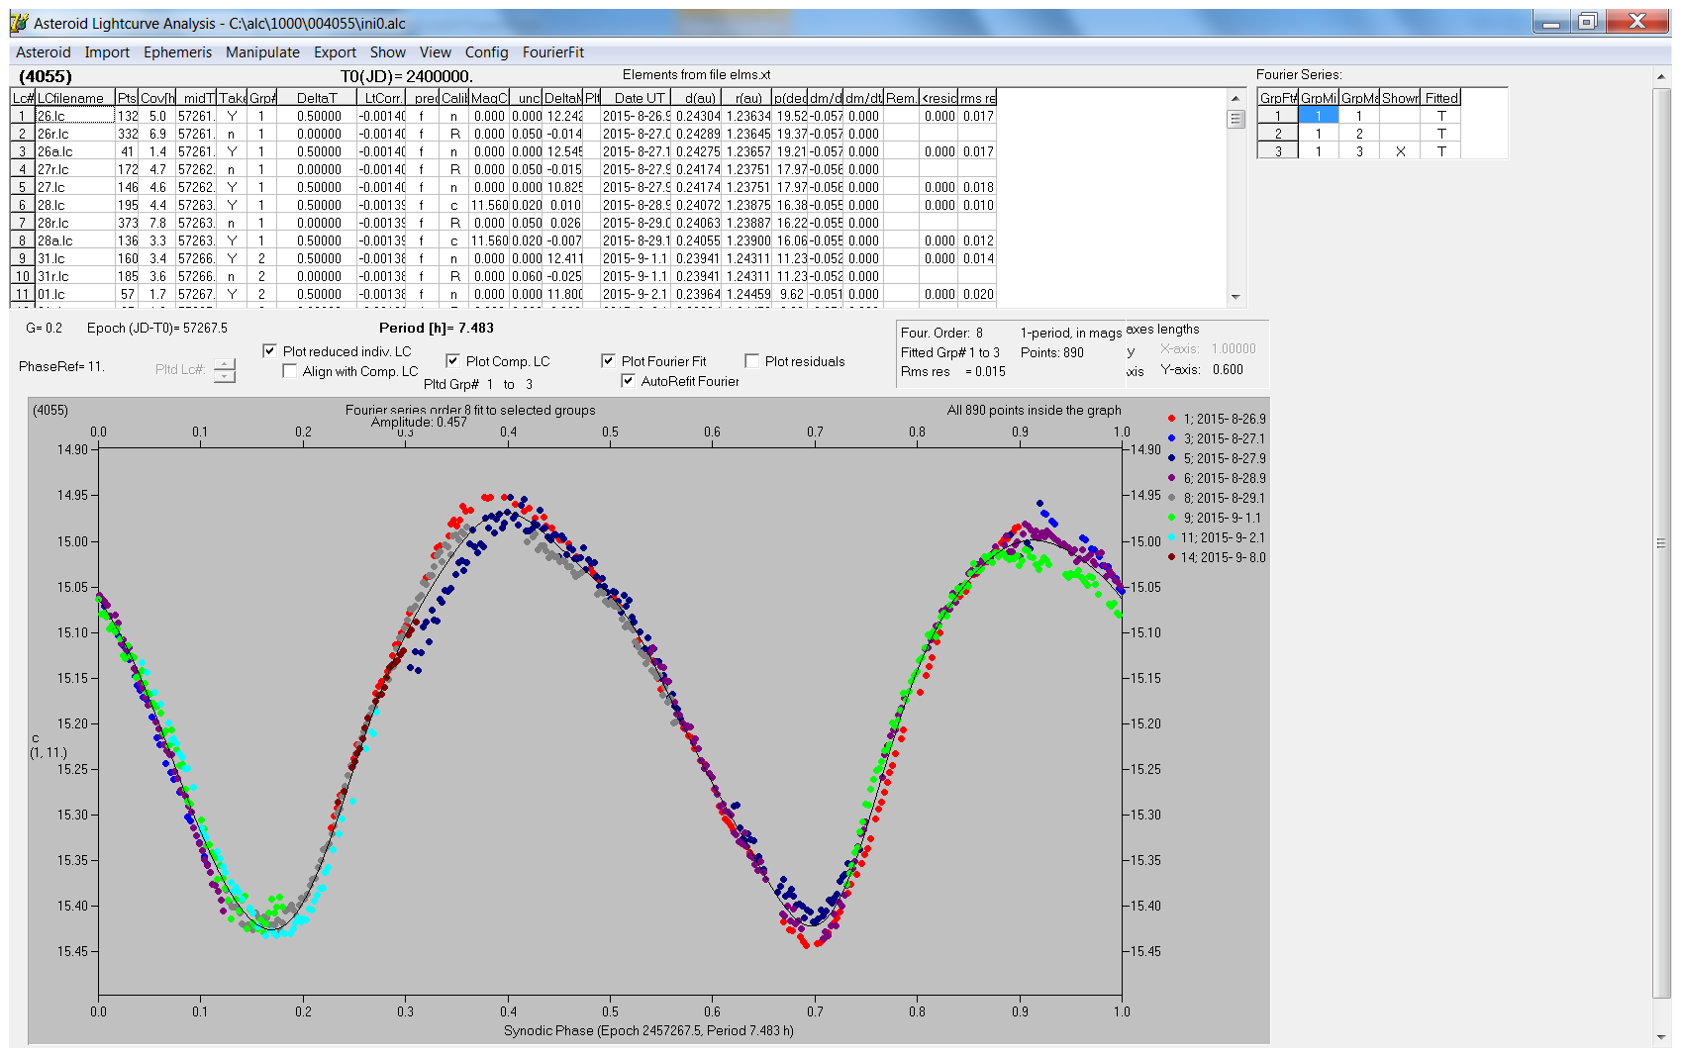Open the Import menu
The height and width of the screenshot is (1057, 1681).
click(107, 52)
